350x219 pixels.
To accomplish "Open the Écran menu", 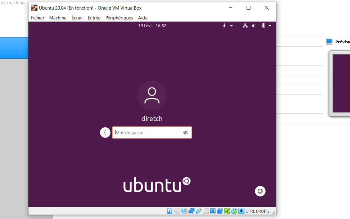I will [77, 18].
